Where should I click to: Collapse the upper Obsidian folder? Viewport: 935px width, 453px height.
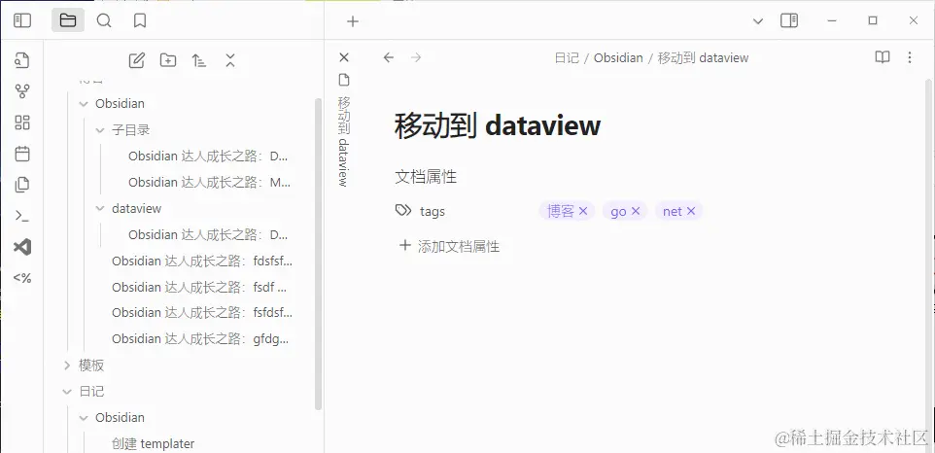pyautogui.click(x=84, y=104)
